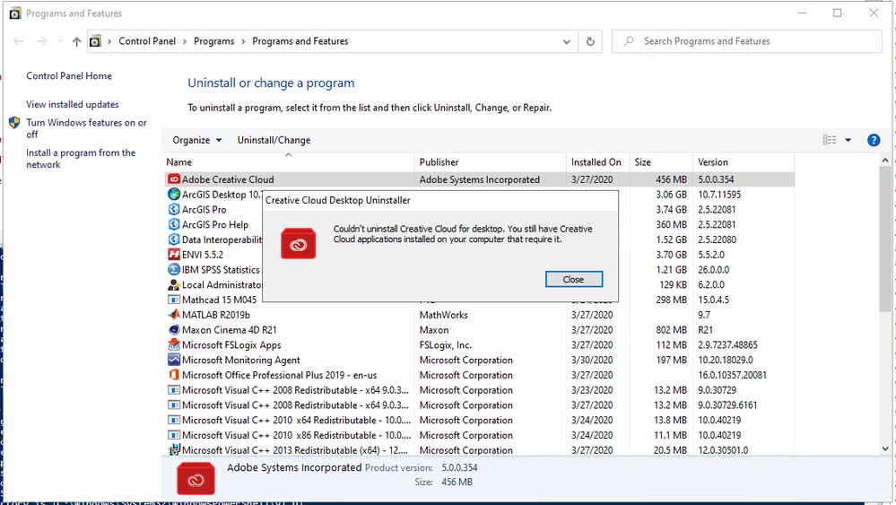Close the Creative Cloud uninstaller dialog
Viewport: 896px width, 505px height.
point(574,279)
